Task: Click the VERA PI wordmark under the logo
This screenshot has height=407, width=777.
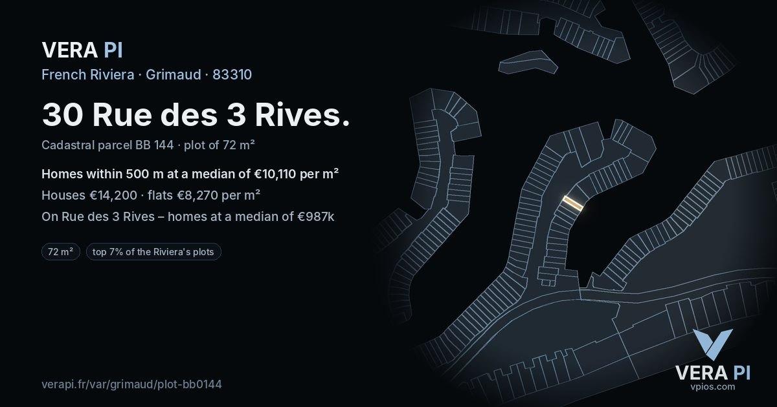Action: pos(712,373)
